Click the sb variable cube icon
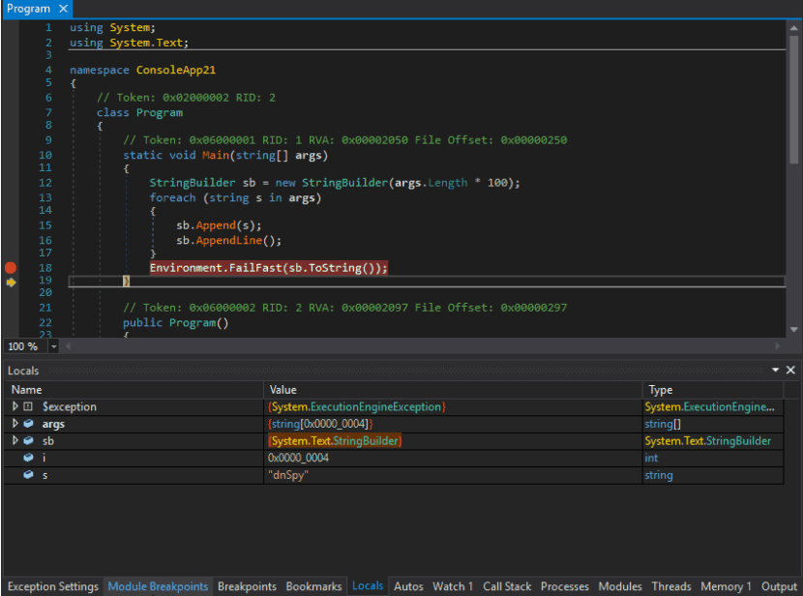803x596 pixels. click(28, 441)
